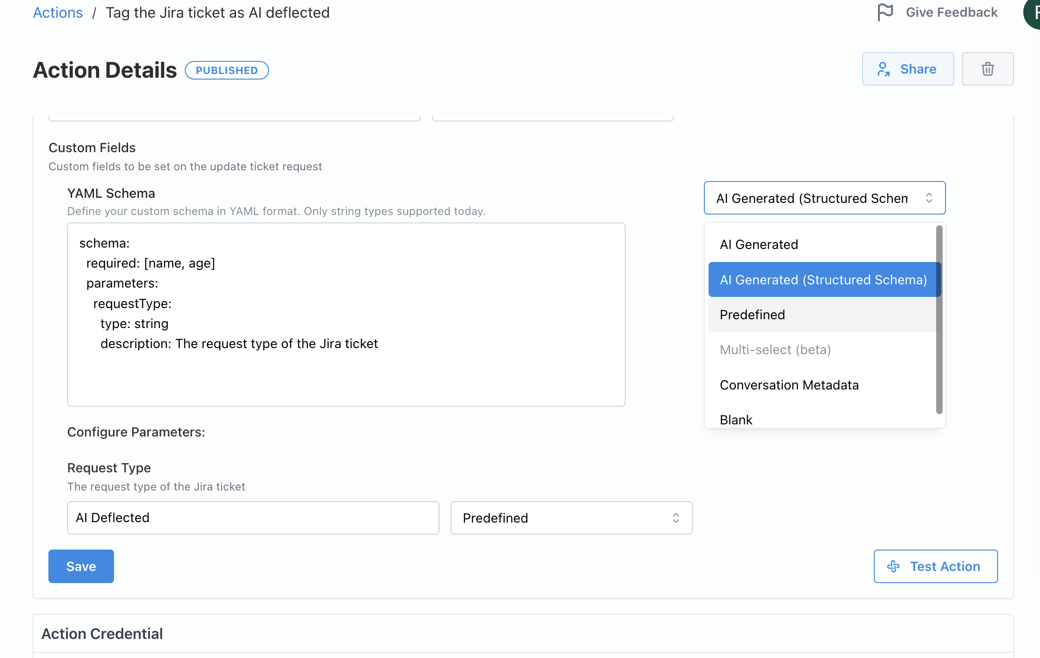The height and width of the screenshot is (658, 1040).
Task: Go to Actions breadcrumb link
Action: pos(58,13)
